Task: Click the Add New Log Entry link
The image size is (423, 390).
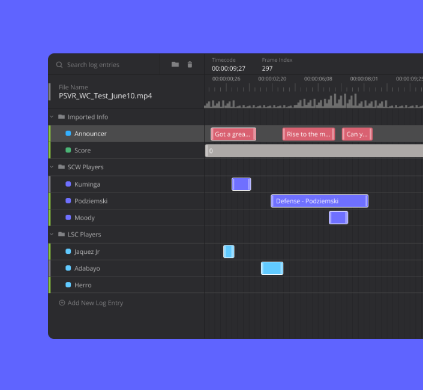Action: coord(95,303)
